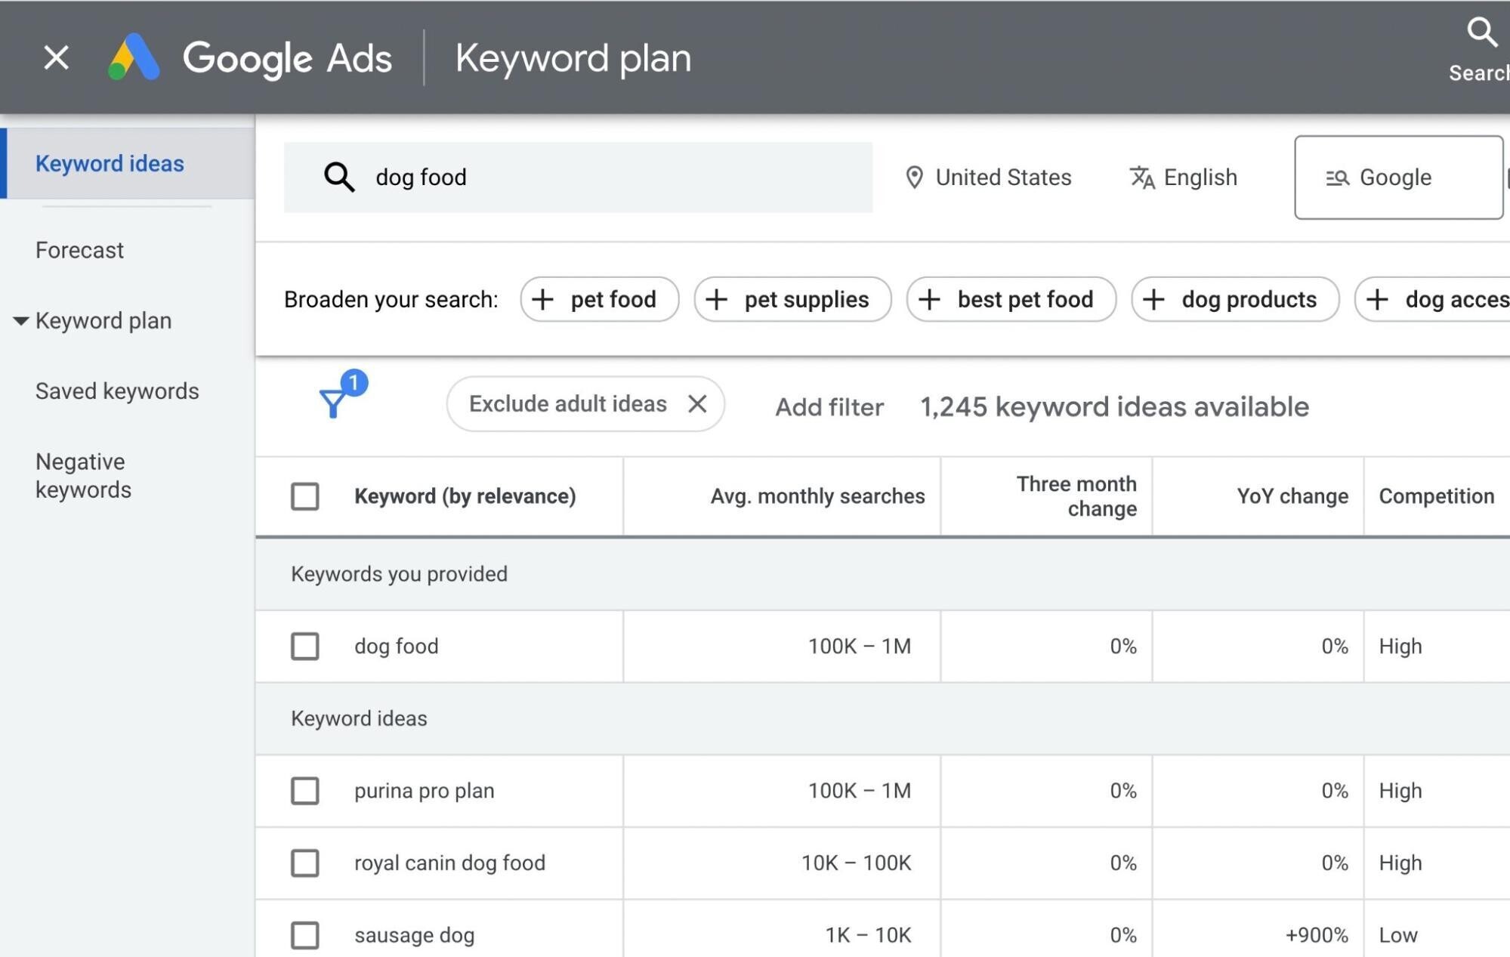1510x957 pixels.
Task: Open Keyword plan in the sidebar
Action: pyautogui.click(x=103, y=321)
